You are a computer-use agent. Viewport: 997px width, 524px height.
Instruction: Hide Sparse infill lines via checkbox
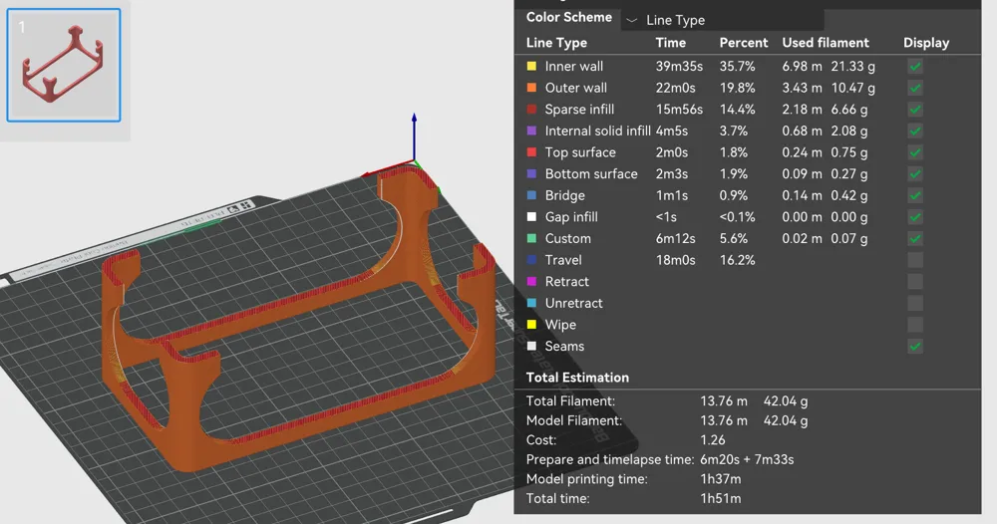pos(915,110)
